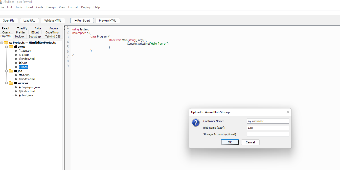Select test.java in the werewr project
Image resolution: width=340 pixels, height=170 pixels.
click(26, 95)
